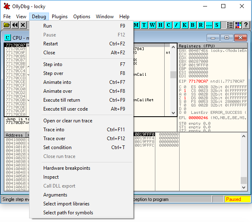Viewport: 252px width, 222px height.
Task: Open Call stack with K button
Action: click(184, 25)
